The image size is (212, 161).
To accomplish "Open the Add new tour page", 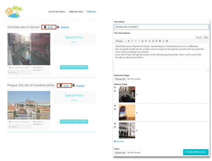I will point(76,11).
